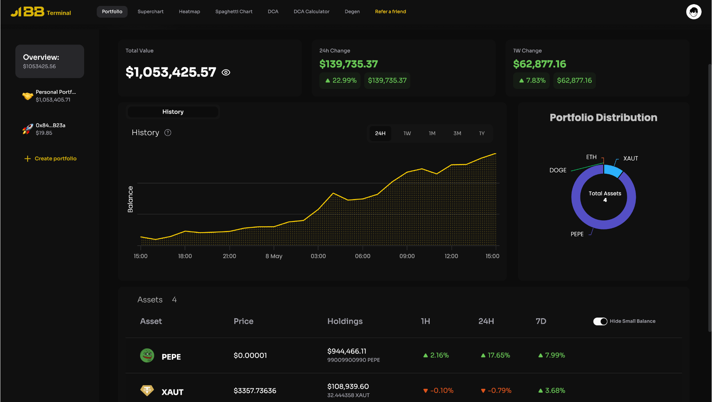Screen dimensions: 712x402
Task: Switch history range to 1W
Action: 407,133
